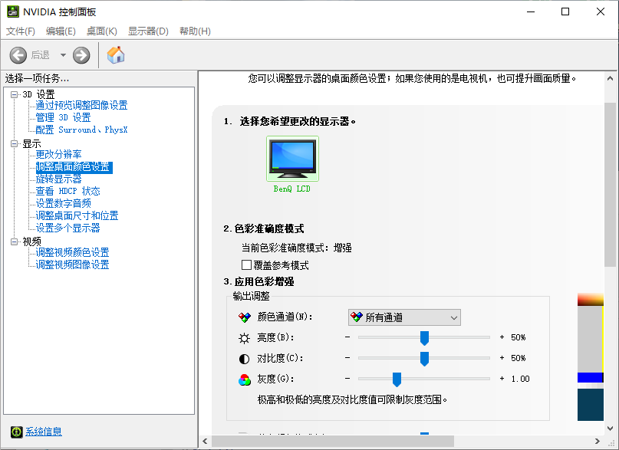The image size is (619, 450).
Task: Collapse the 视频 tree node
Action: pos(15,241)
